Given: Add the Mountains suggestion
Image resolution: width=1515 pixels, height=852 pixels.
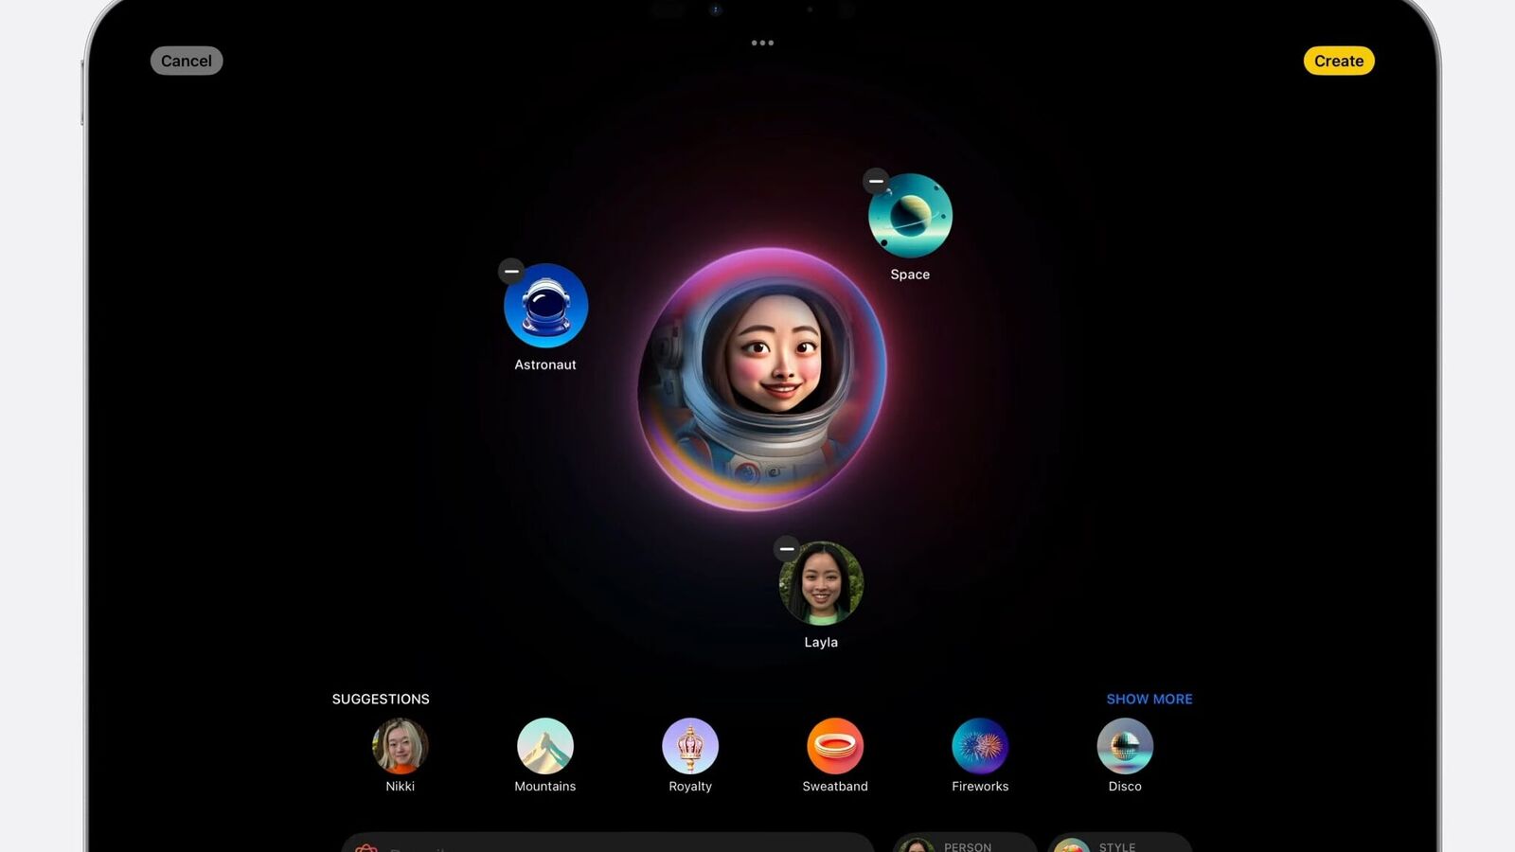Looking at the screenshot, I should [545, 746].
